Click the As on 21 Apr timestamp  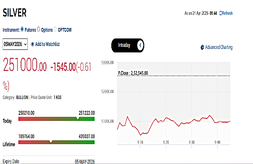click(201, 13)
